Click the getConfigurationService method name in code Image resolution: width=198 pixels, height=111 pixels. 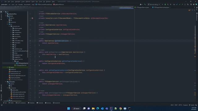pyautogui.click(x=71, y=61)
